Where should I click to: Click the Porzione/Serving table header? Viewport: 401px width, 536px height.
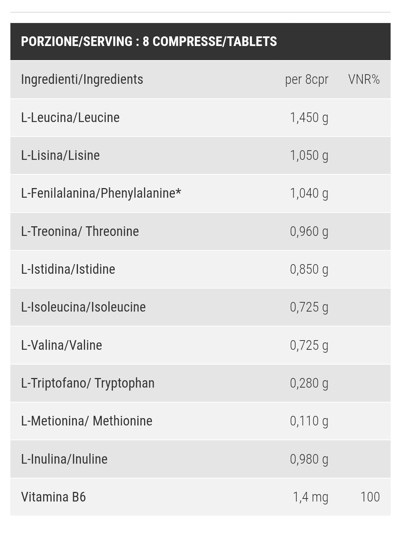[x=149, y=41]
